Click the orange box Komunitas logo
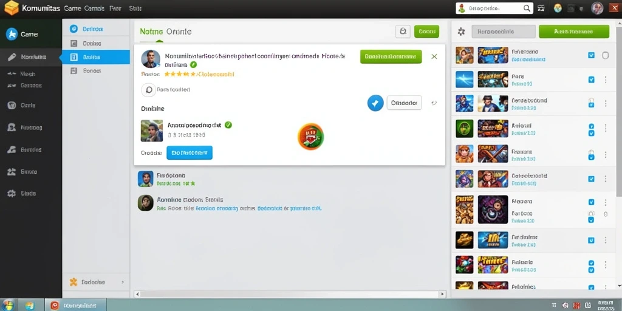 click(x=11, y=8)
